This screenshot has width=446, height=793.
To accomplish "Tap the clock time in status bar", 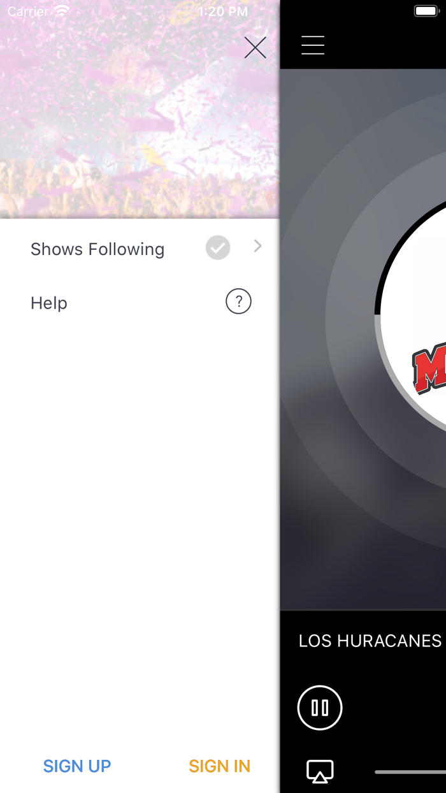I will (x=223, y=11).
